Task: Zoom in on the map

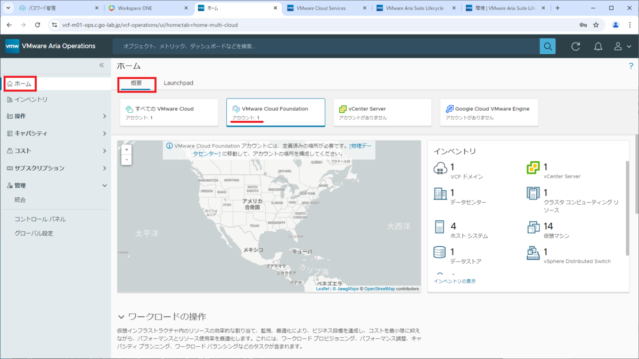Action: click(x=126, y=149)
